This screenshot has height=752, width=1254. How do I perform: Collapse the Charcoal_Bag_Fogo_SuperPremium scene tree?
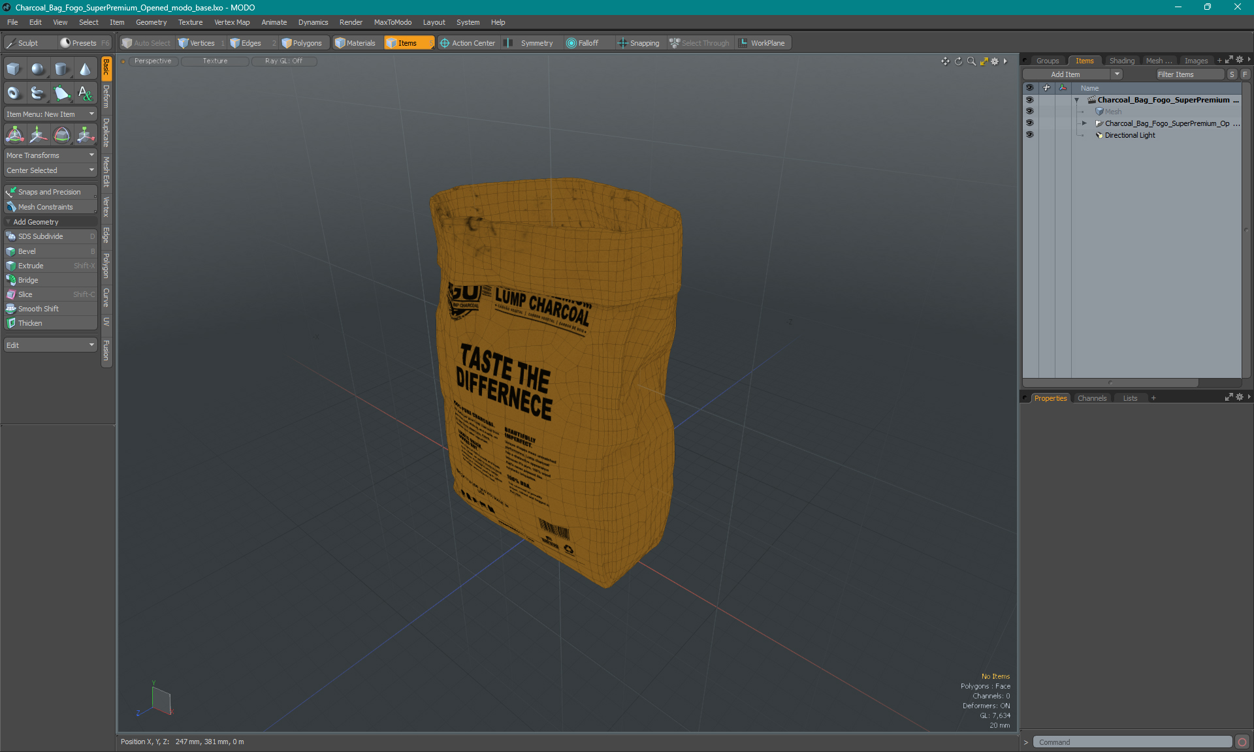[x=1077, y=100]
